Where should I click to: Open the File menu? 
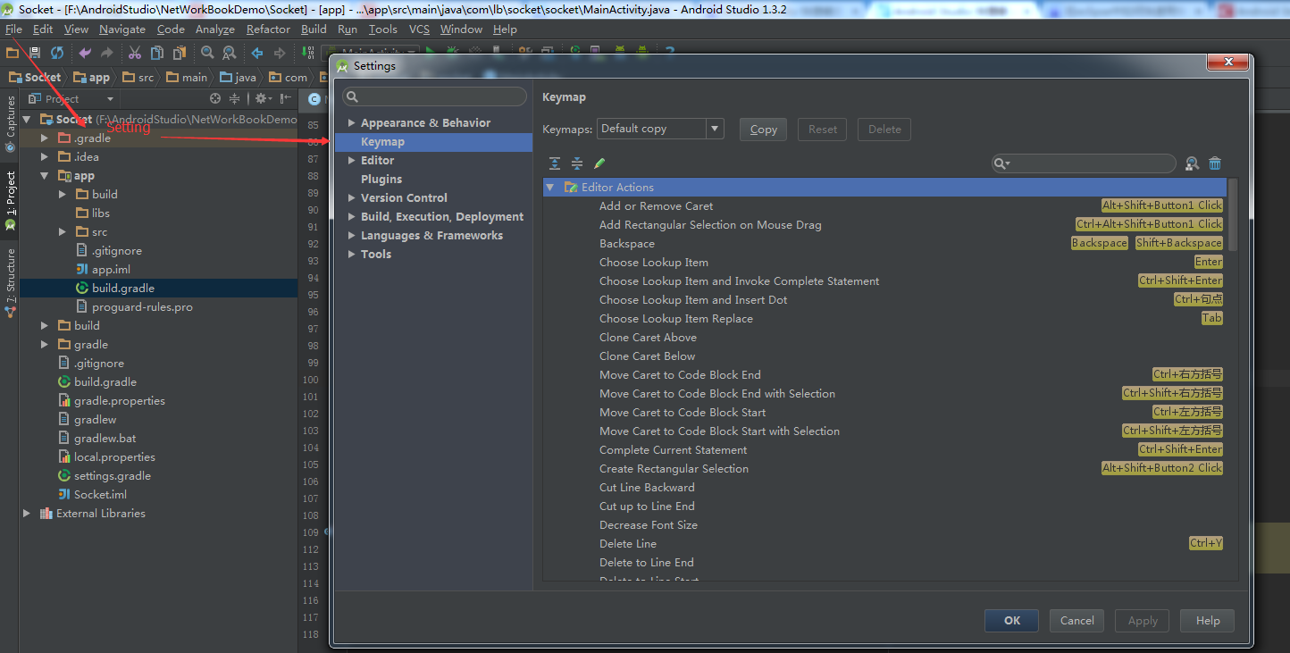[13, 29]
